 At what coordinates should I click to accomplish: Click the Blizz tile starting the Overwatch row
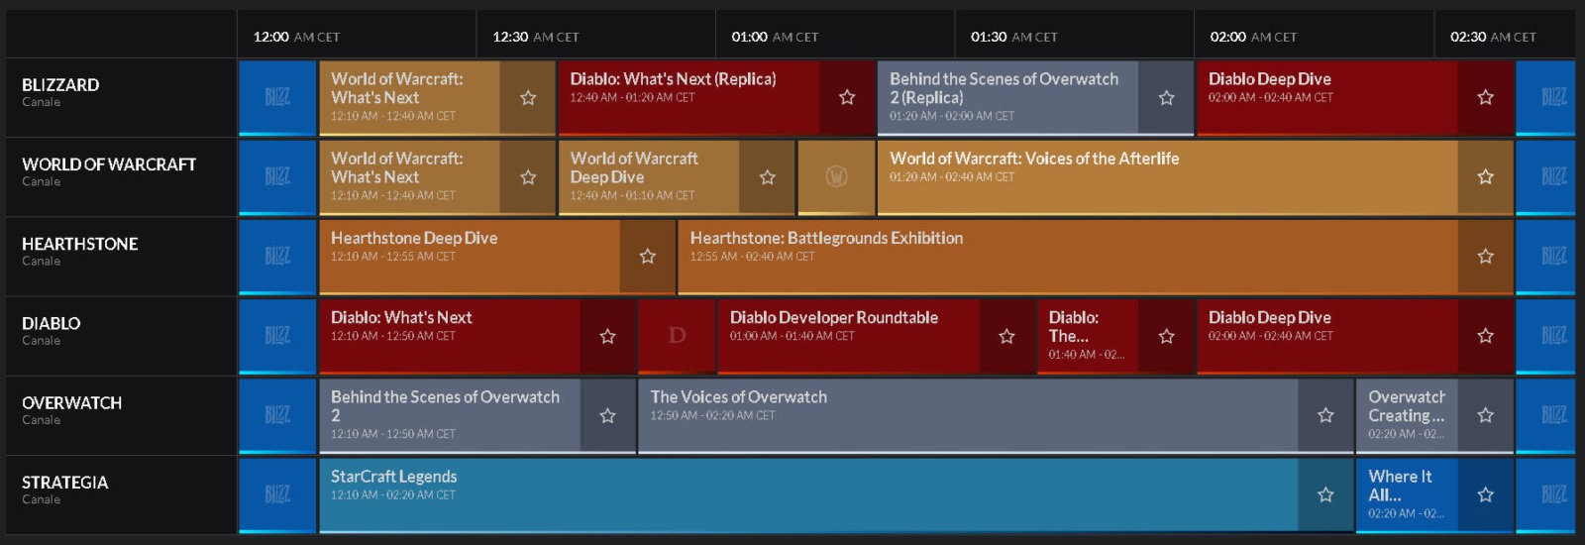tap(277, 415)
